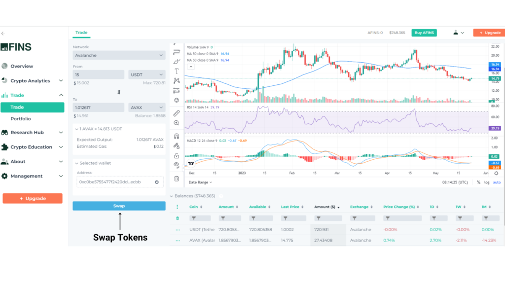The height and width of the screenshot is (284, 505).
Task: Toggle Magnet mode in chart toolbar
Action: click(177, 136)
